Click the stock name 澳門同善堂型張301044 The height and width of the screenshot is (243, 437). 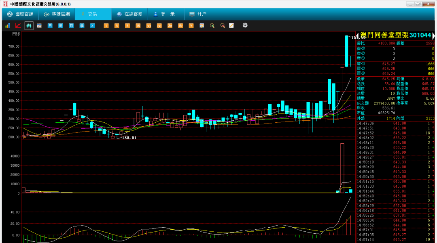(395, 35)
